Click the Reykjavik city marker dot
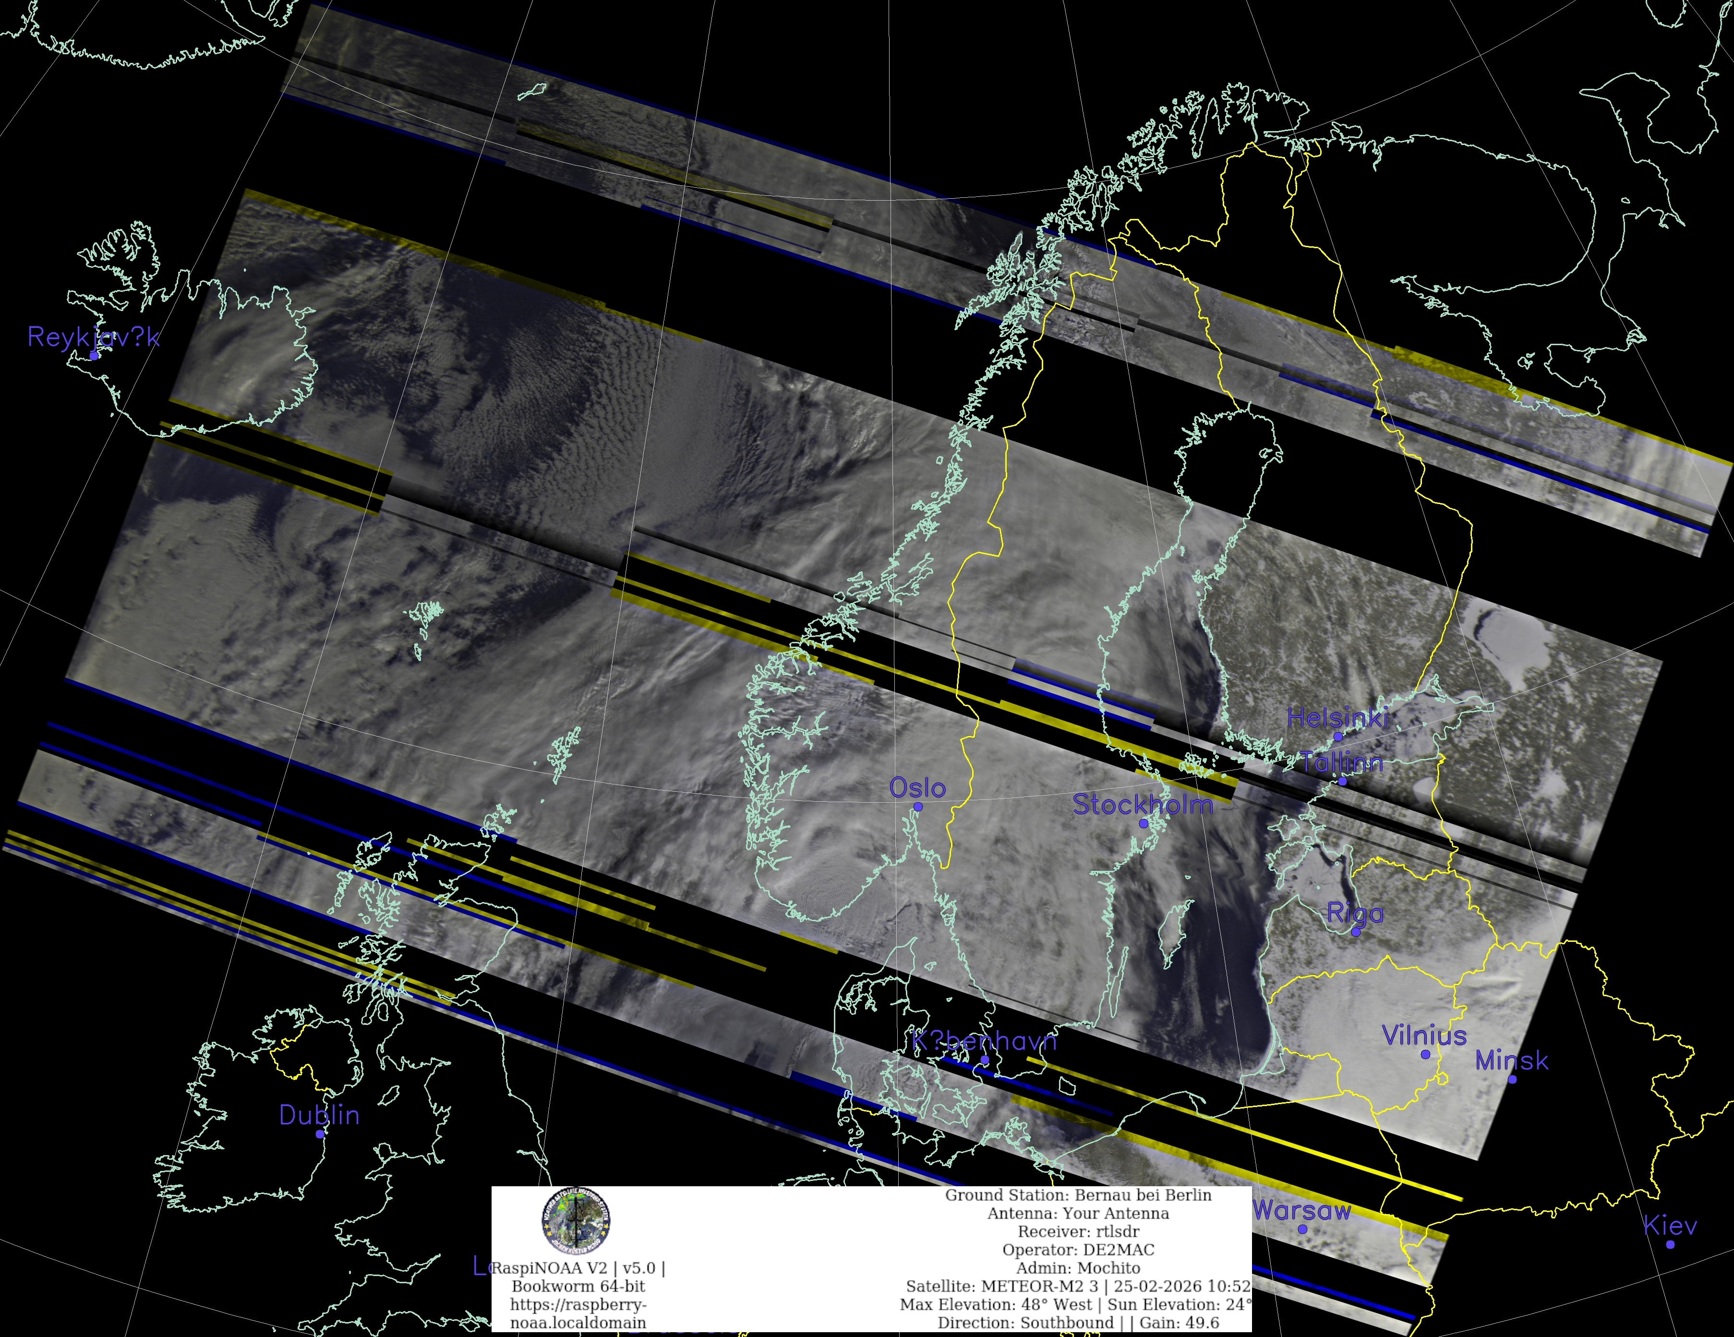This screenshot has width=1734, height=1337. click(94, 356)
